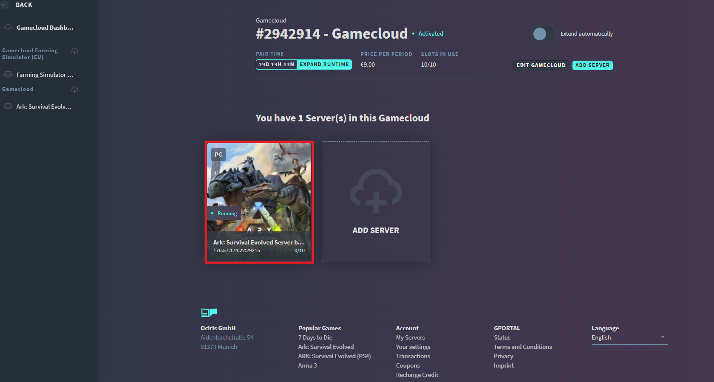This screenshot has height=382, width=714.
Task: Open the Language dropdown set to English
Action: click(x=629, y=337)
